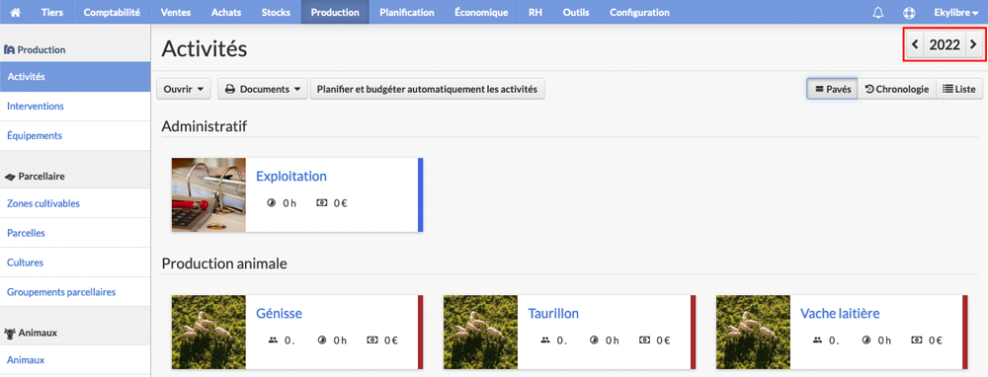Open the notifications bell
This screenshot has width=988, height=377.
pos(877,13)
